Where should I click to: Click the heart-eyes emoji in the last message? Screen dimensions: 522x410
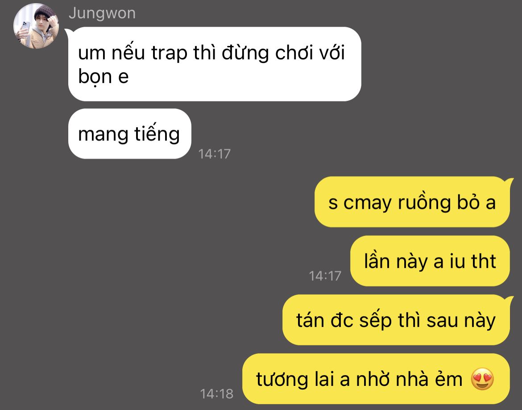tap(483, 379)
